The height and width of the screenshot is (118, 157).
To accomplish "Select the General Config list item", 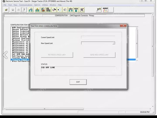I will point(21,38).
